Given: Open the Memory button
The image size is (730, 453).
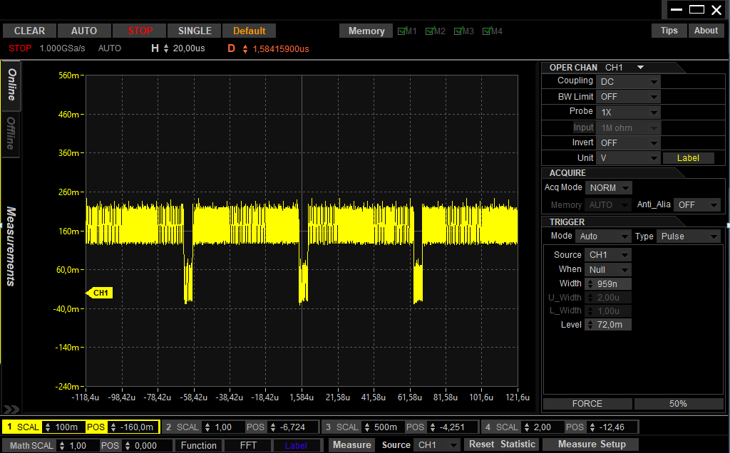Looking at the screenshot, I should coord(366,31).
